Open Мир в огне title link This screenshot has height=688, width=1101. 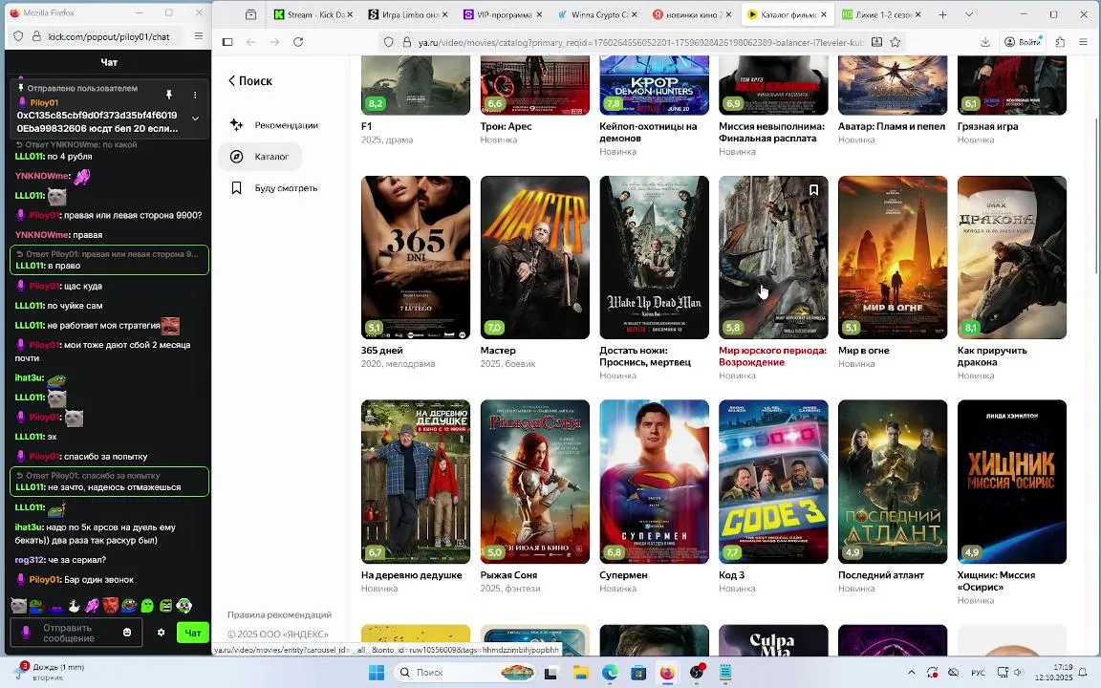(864, 351)
